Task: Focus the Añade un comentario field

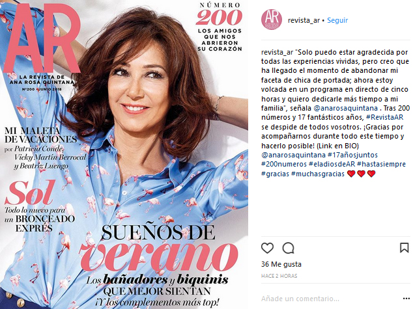Action: (x=330, y=299)
